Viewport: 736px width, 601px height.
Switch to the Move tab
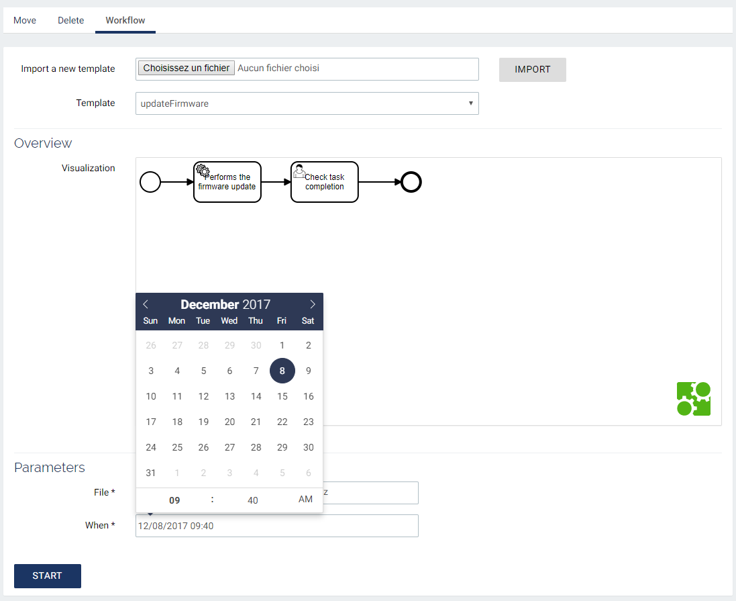pos(25,20)
